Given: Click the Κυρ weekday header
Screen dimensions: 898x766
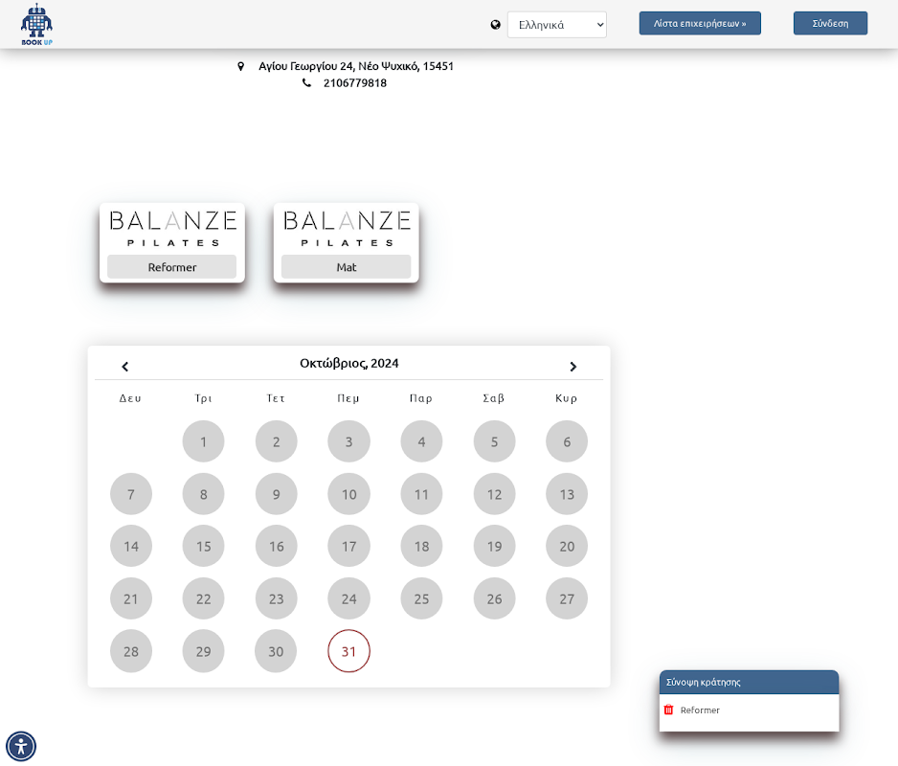Looking at the screenshot, I should tap(567, 398).
